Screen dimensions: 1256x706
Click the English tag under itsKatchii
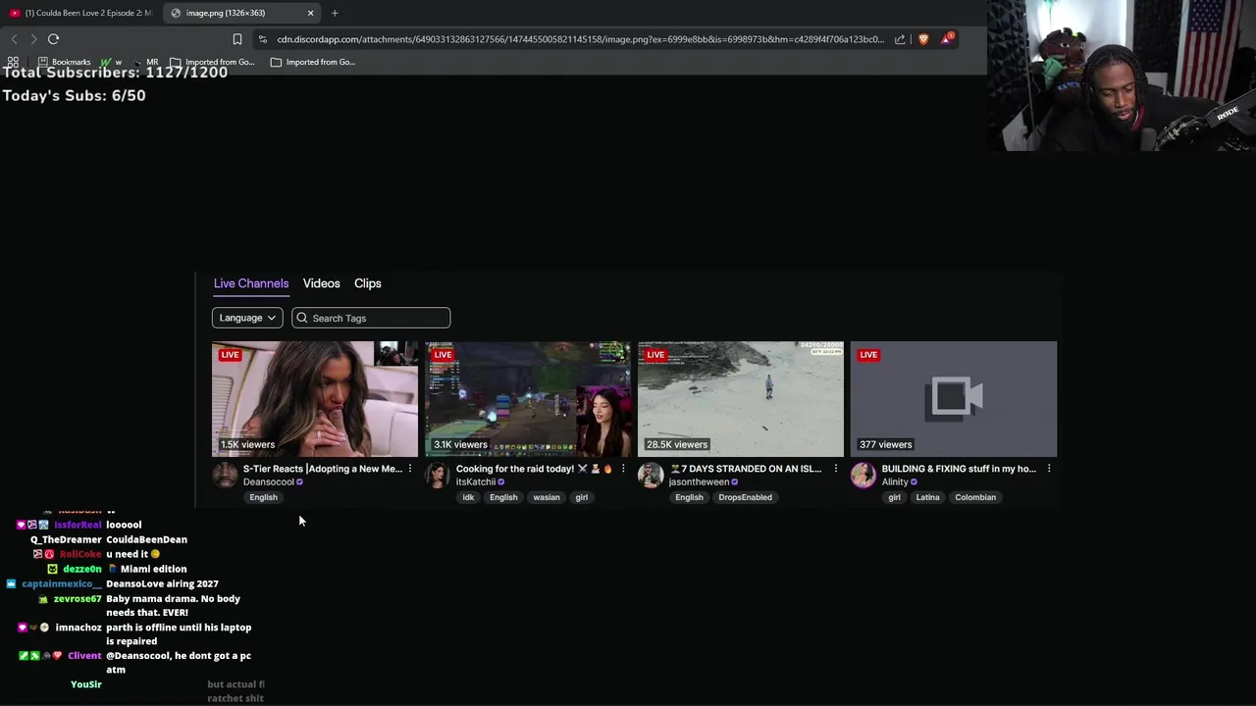503,497
